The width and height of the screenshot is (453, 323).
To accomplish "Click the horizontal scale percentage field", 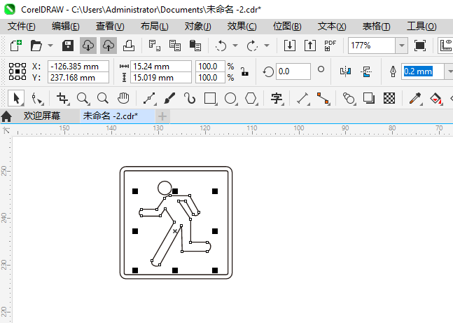I will click(210, 67).
